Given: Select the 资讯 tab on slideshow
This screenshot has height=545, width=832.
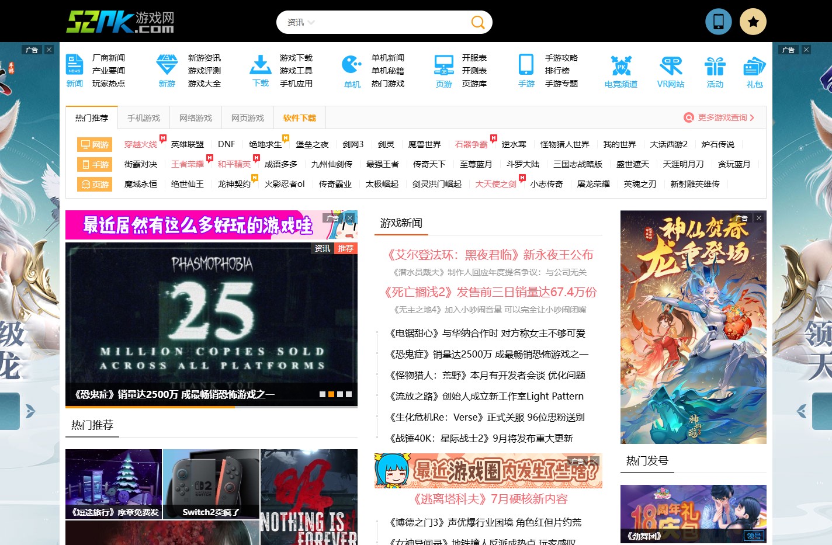Looking at the screenshot, I should click(x=323, y=248).
